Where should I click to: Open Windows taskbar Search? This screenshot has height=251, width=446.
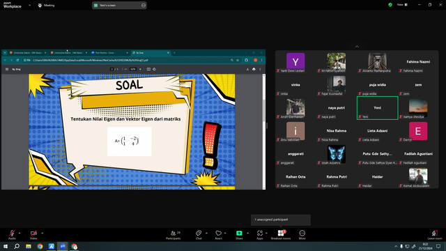(x=17, y=246)
